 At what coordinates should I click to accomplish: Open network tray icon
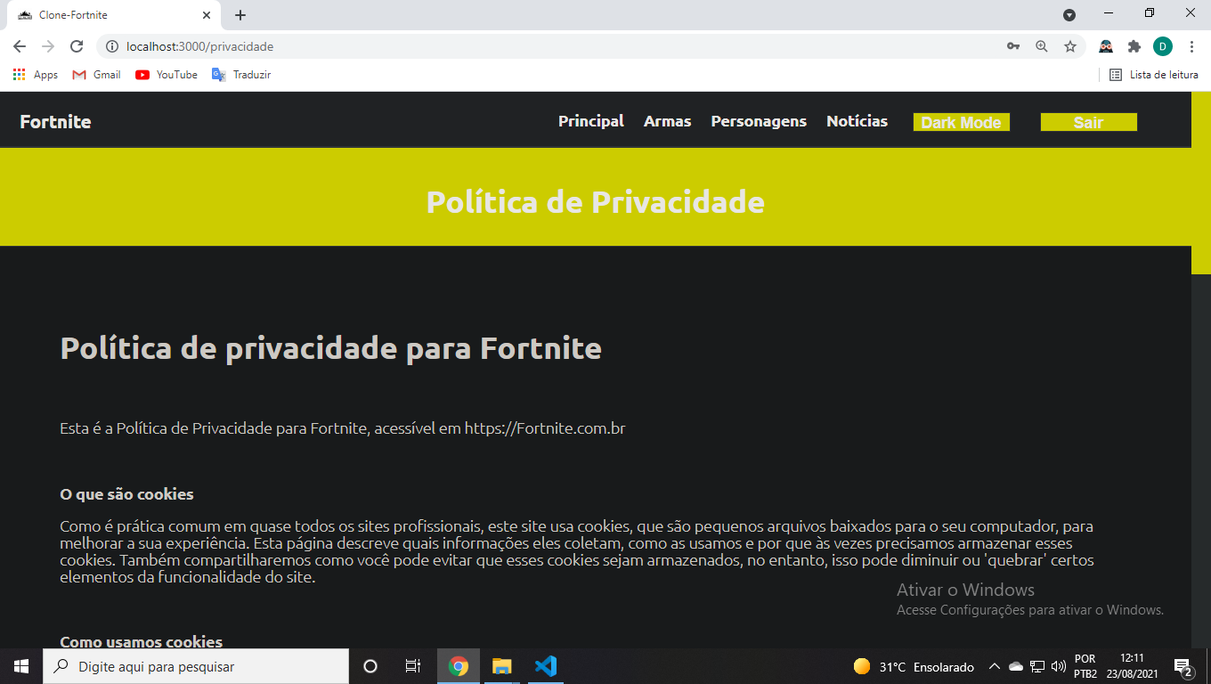[x=1037, y=666]
